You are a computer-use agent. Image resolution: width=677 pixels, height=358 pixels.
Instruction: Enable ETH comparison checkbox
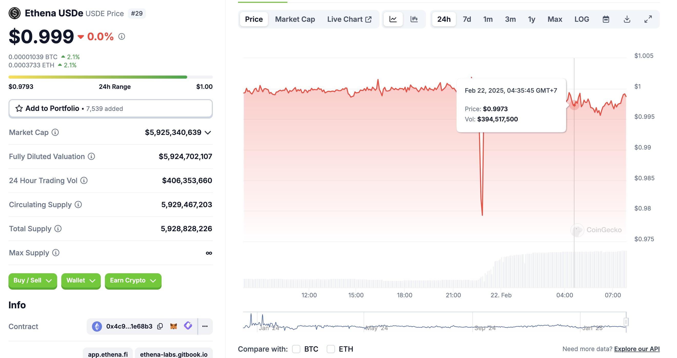point(331,349)
